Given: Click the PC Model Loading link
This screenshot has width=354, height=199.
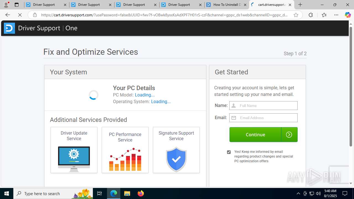Looking at the screenshot, I should coord(145,95).
